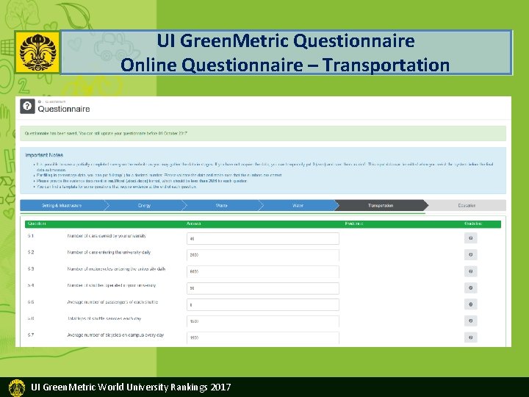Click question number 5.2
The height and width of the screenshot is (397, 529).
(x=31, y=252)
